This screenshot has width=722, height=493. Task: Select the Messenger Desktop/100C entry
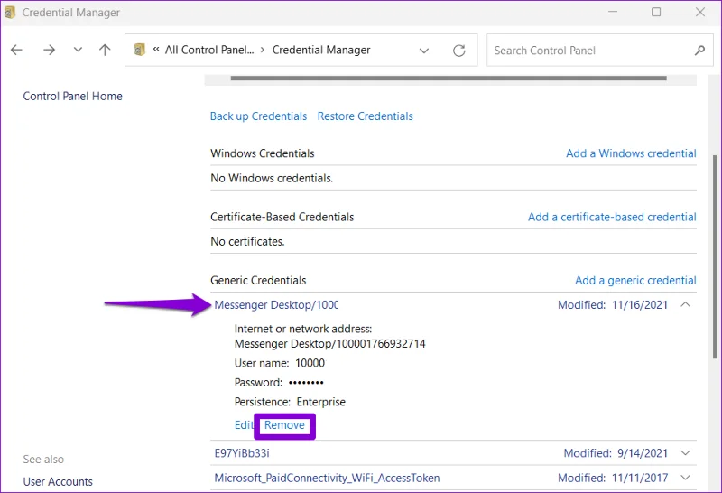(x=276, y=305)
